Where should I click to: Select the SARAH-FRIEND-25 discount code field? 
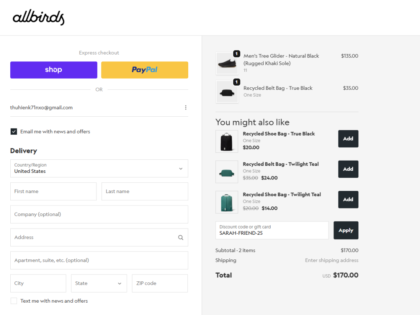point(272,233)
